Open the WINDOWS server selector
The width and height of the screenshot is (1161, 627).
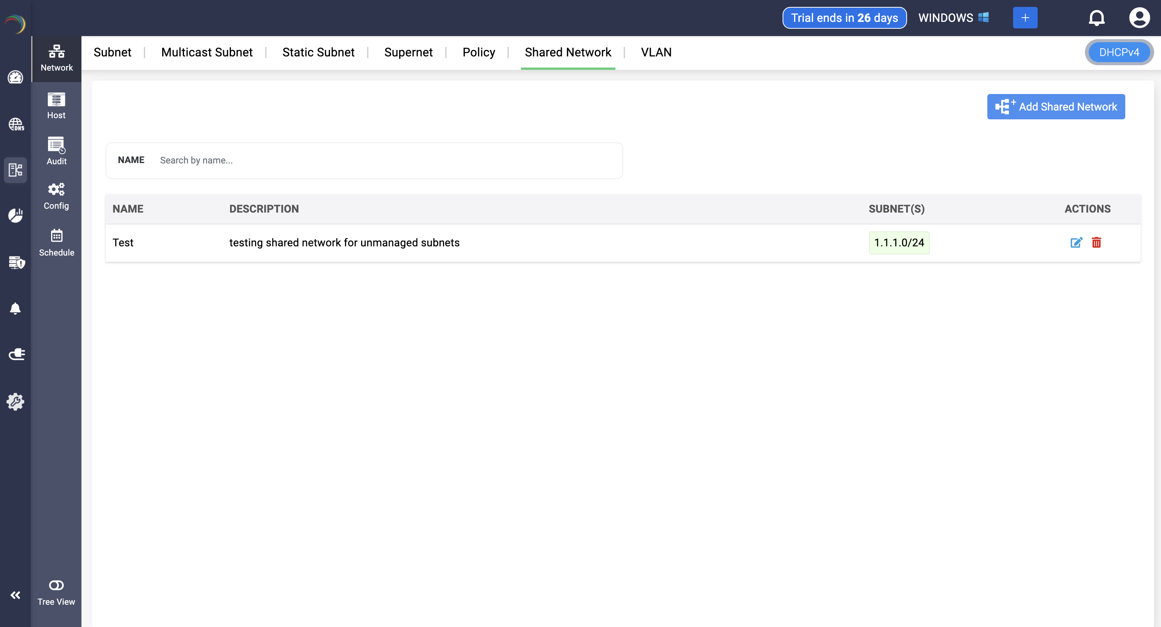tap(953, 18)
